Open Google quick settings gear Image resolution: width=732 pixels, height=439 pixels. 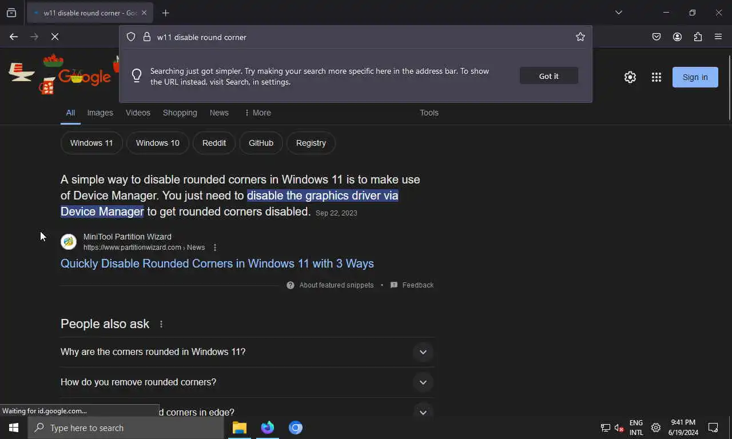click(630, 77)
